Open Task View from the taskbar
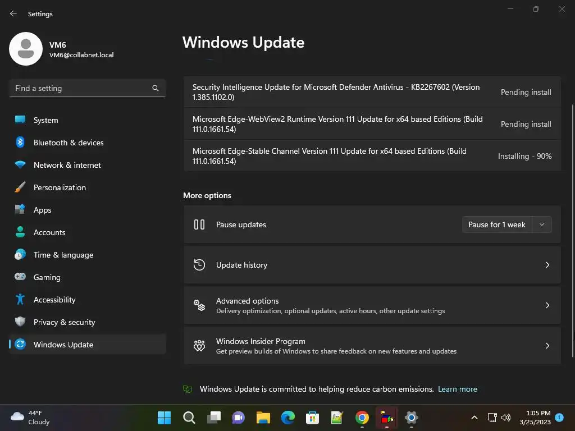Image resolution: width=575 pixels, height=431 pixels. (214, 418)
